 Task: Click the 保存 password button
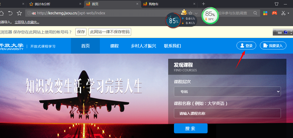pos(81,32)
